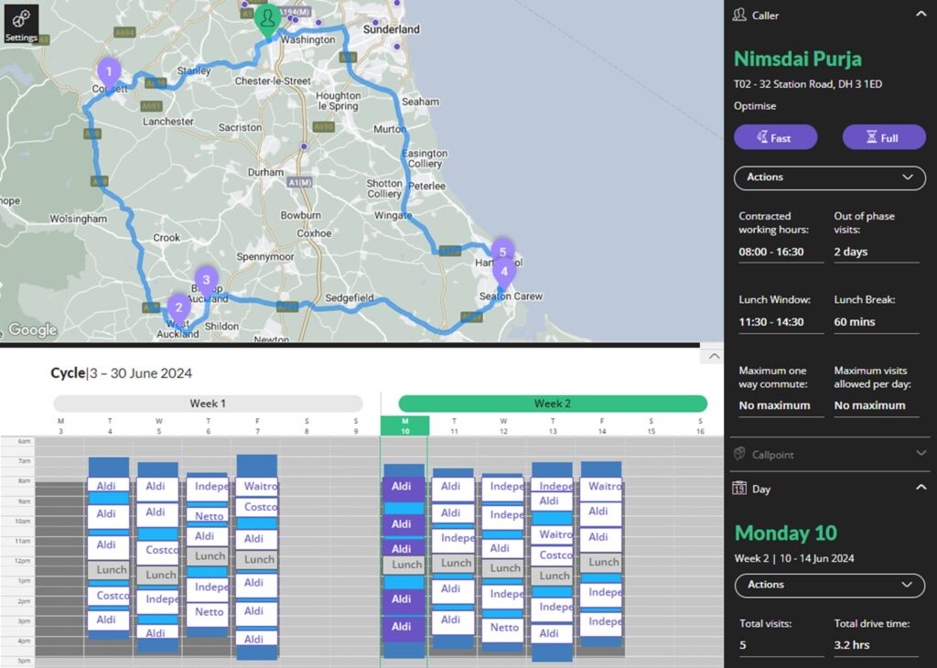
Task: Select map pin number 3 at Bishop Auckland
Action: click(206, 281)
